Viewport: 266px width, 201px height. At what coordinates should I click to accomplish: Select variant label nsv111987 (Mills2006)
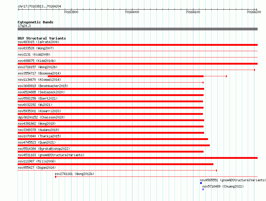point(37,161)
